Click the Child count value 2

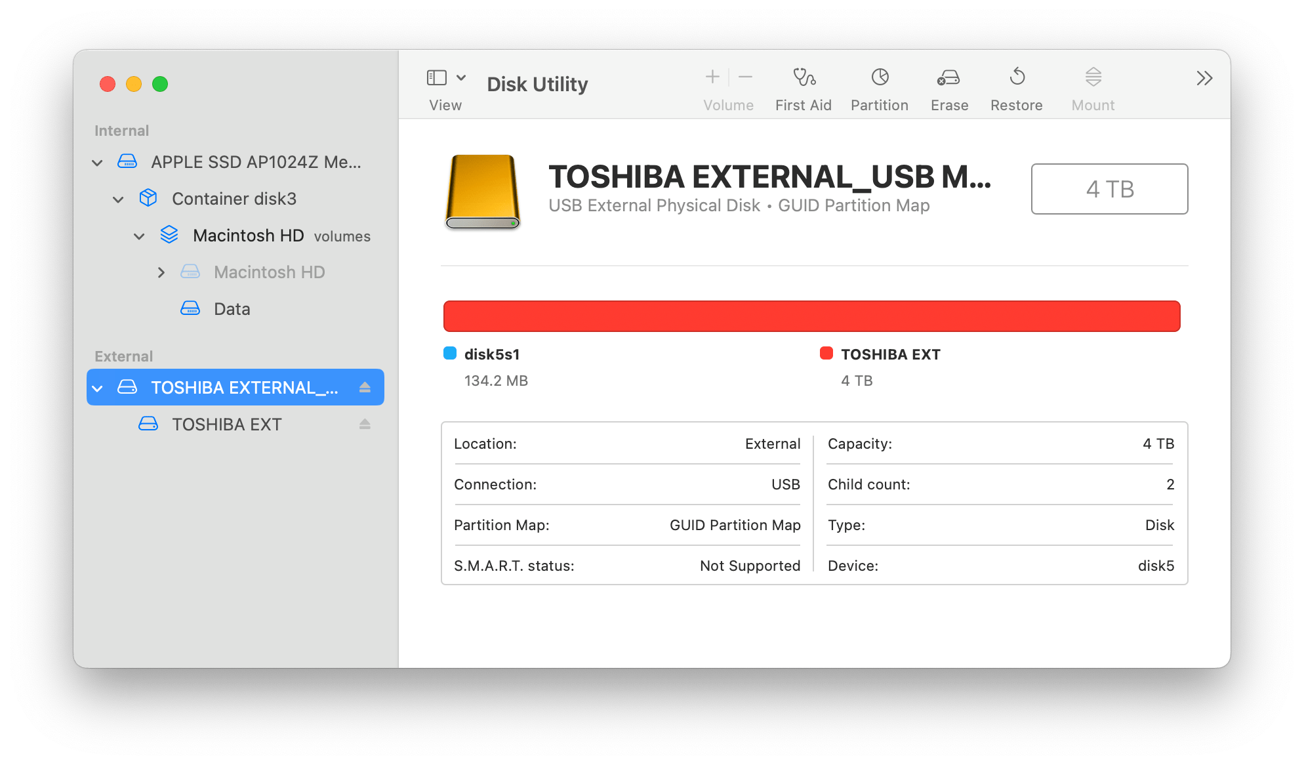(1170, 484)
